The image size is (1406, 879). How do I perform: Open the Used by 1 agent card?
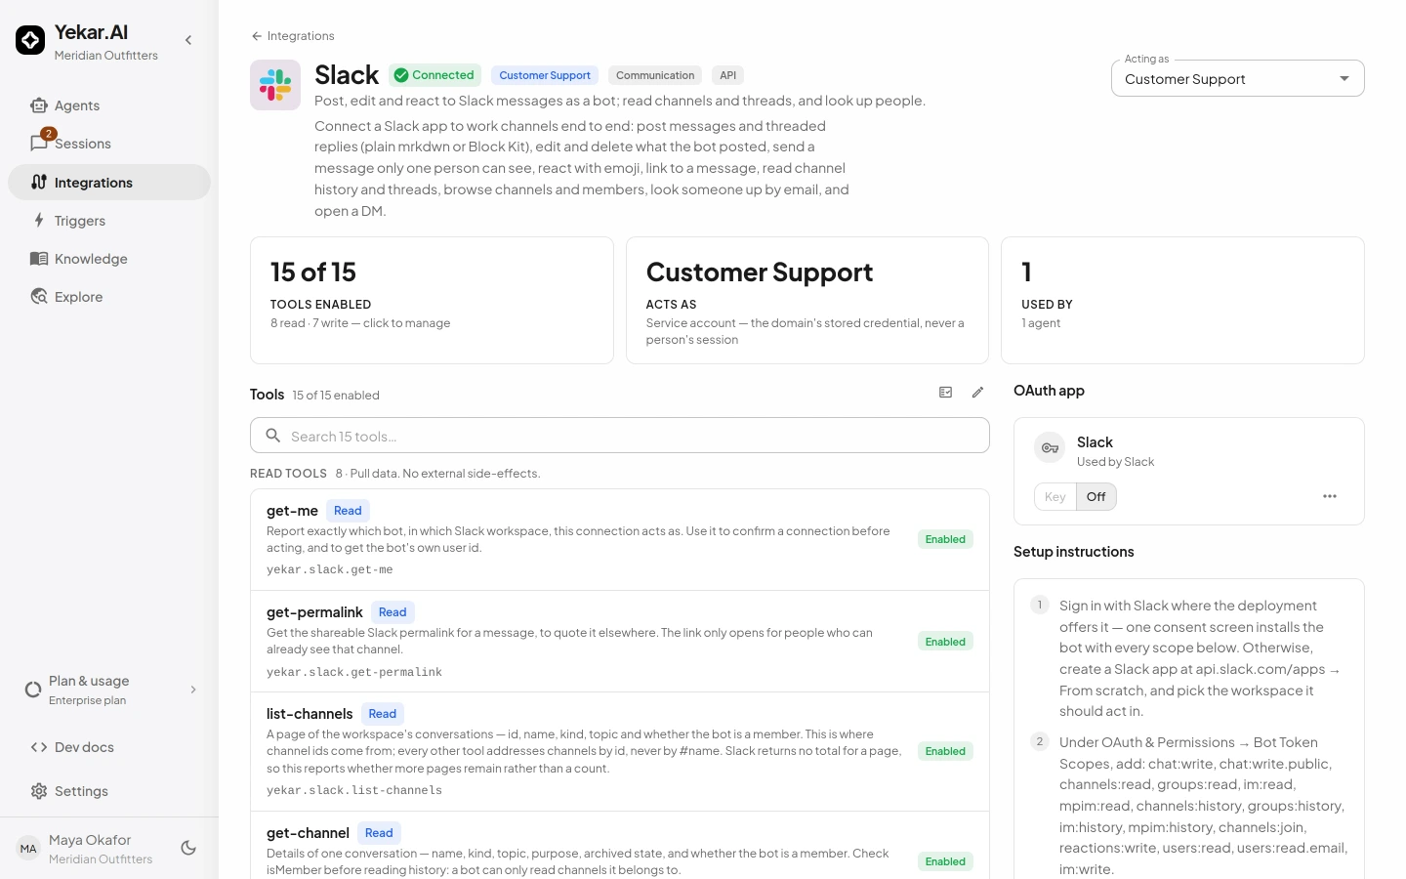click(x=1182, y=301)
